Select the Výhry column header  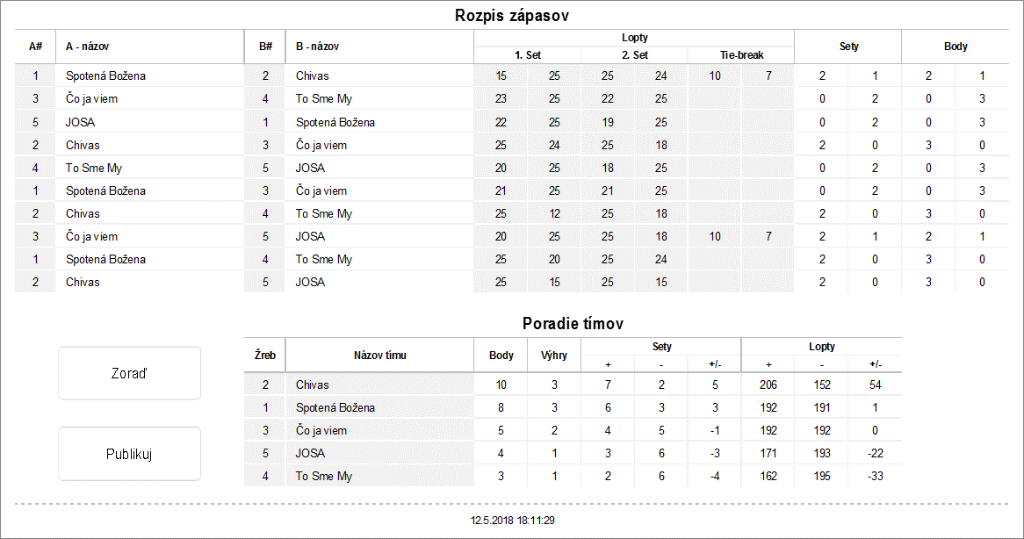point(554,356)
